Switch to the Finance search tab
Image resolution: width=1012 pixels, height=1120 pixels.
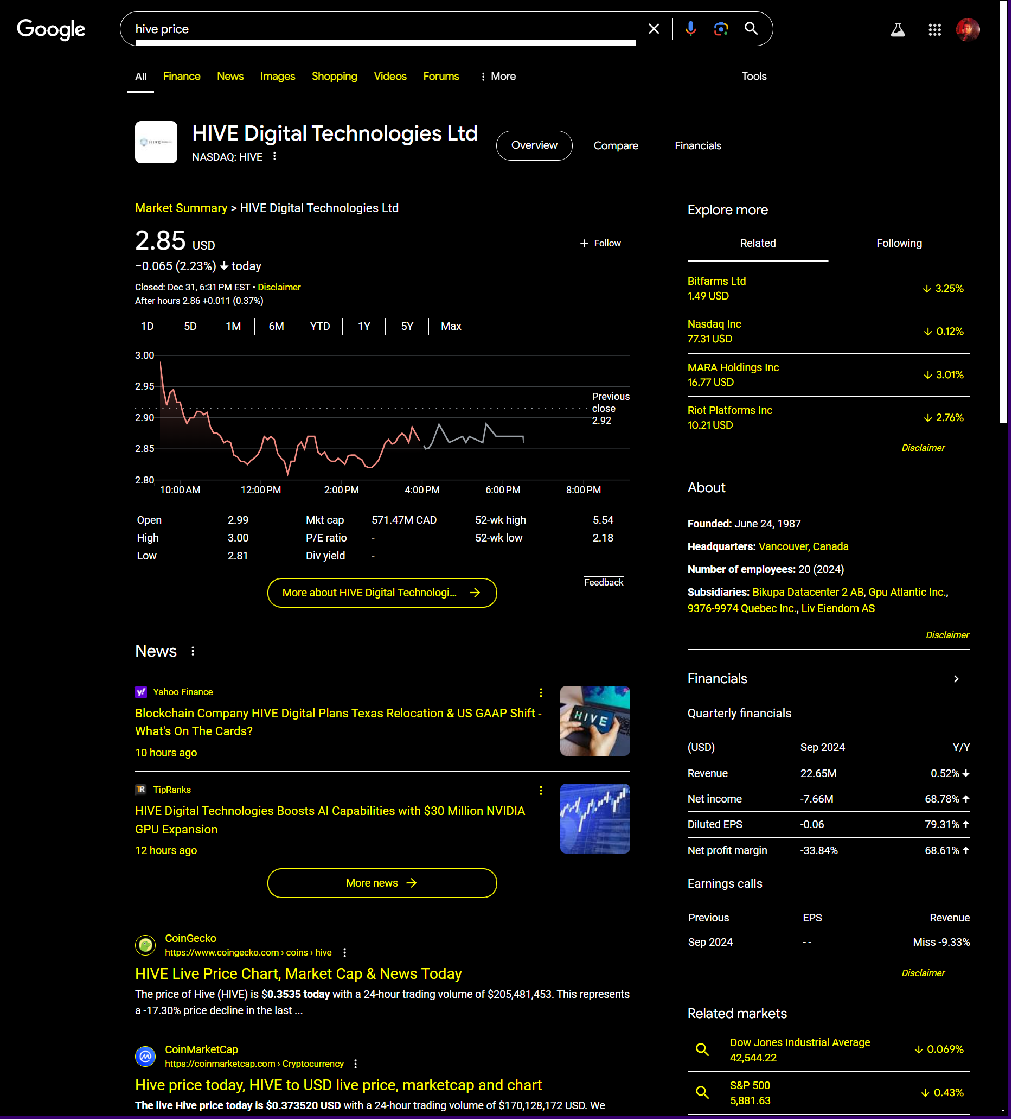[182, 76]
